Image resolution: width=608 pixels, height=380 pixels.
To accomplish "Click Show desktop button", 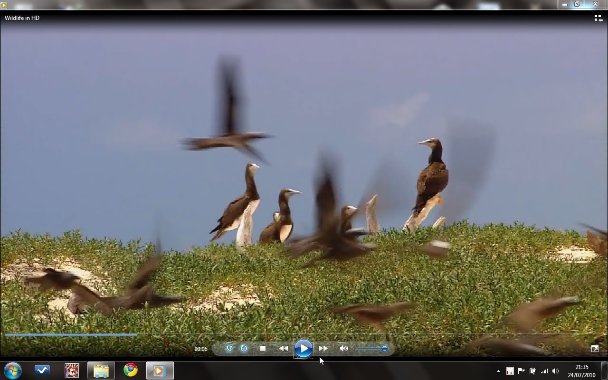I will [x=604, y=370].
